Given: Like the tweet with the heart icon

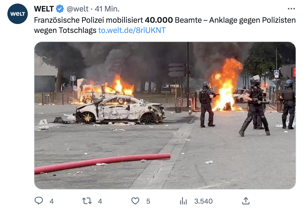Looking at the screenshot, I should pyautogui.click(x=135, y=201).
